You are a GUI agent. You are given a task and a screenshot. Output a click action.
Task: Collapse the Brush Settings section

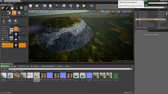[x=1, y=27]
